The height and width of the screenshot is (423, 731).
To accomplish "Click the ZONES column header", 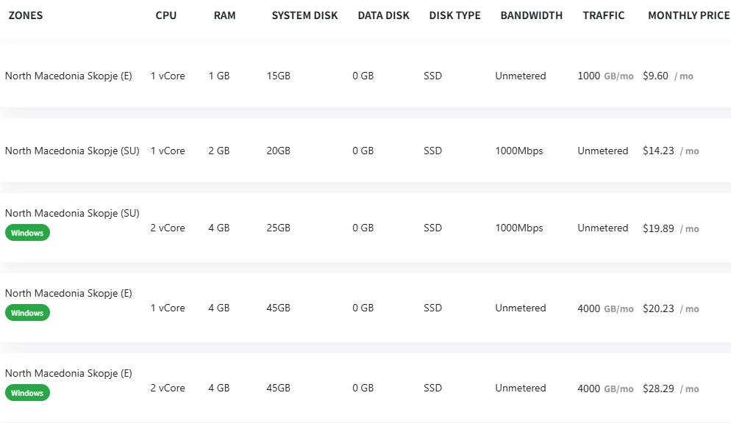I will [x=26, y=15].
